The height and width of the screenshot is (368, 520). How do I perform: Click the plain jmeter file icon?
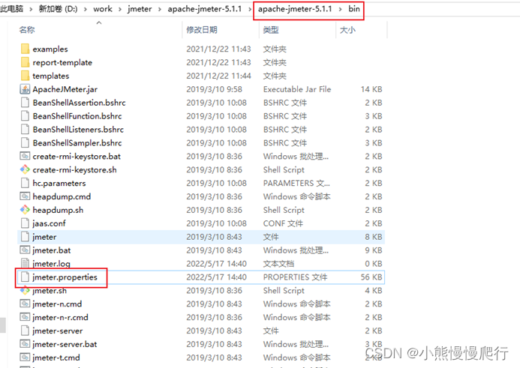tap(25, 237)
